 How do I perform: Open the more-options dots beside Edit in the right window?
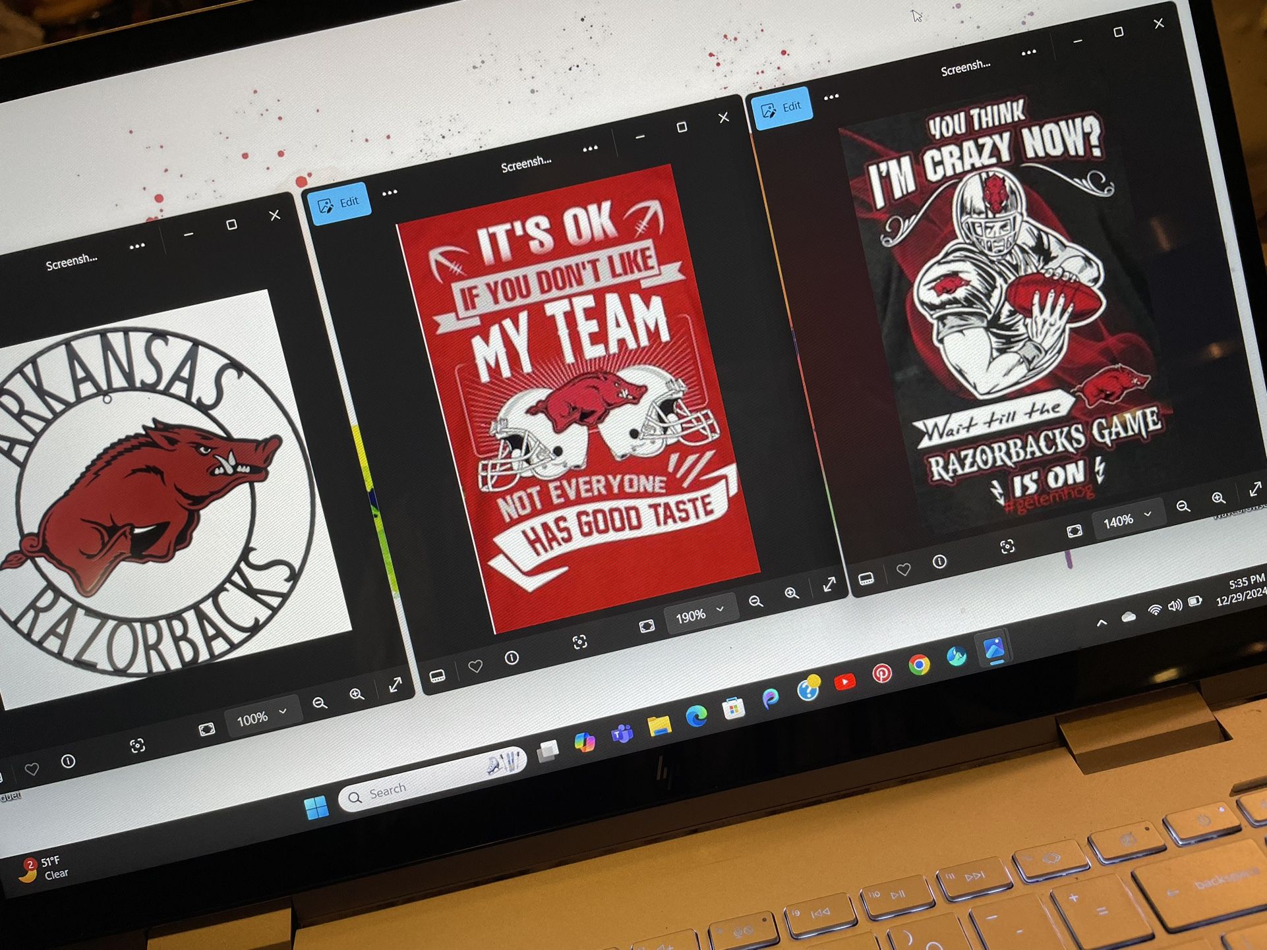tap(831, 97)
